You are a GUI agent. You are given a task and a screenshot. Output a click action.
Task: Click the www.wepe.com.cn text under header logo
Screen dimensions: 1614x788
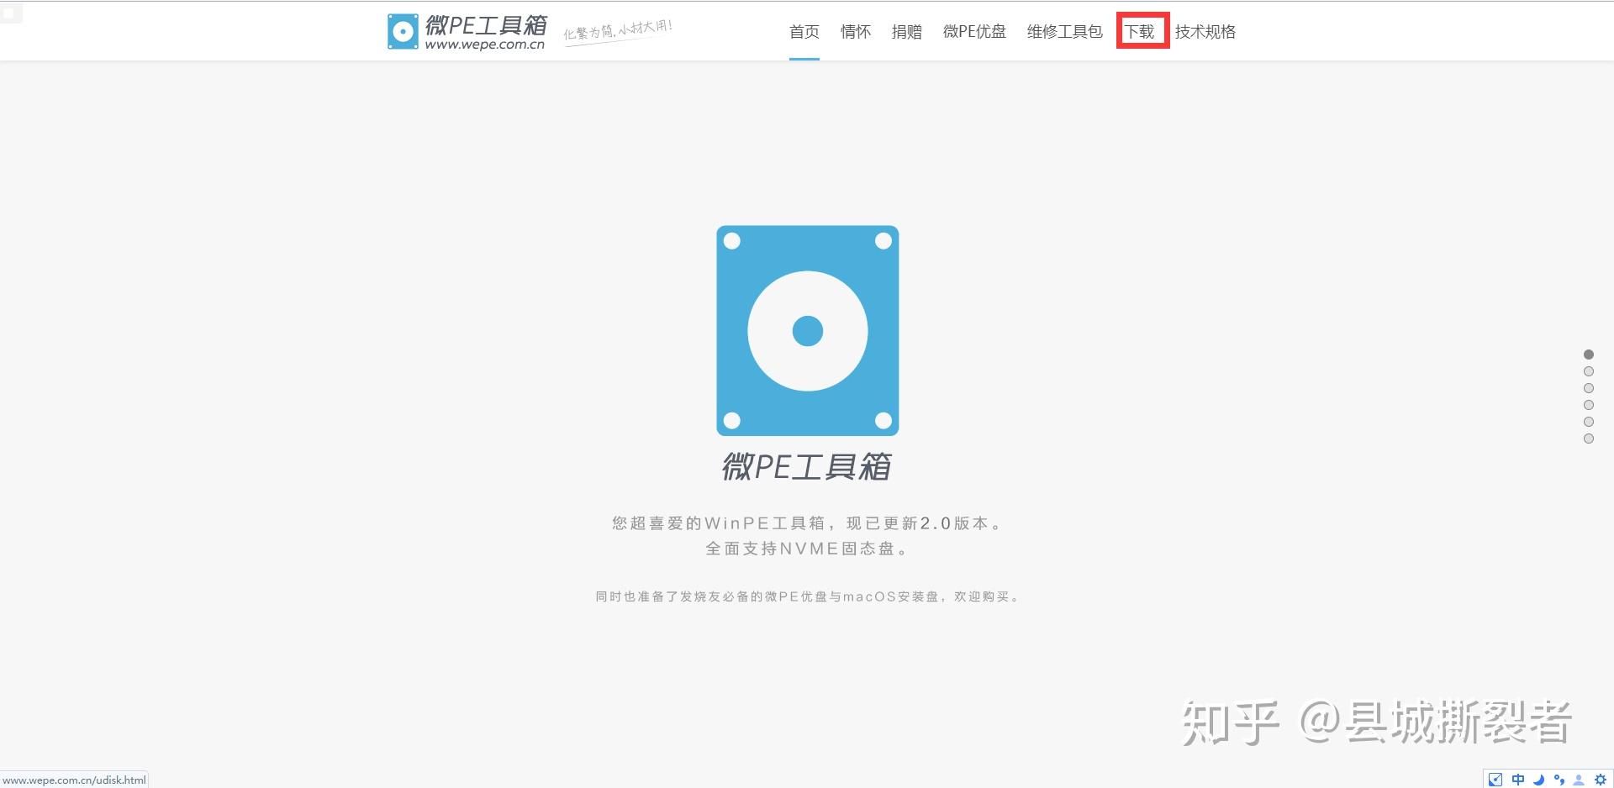(x=485, y=45)
